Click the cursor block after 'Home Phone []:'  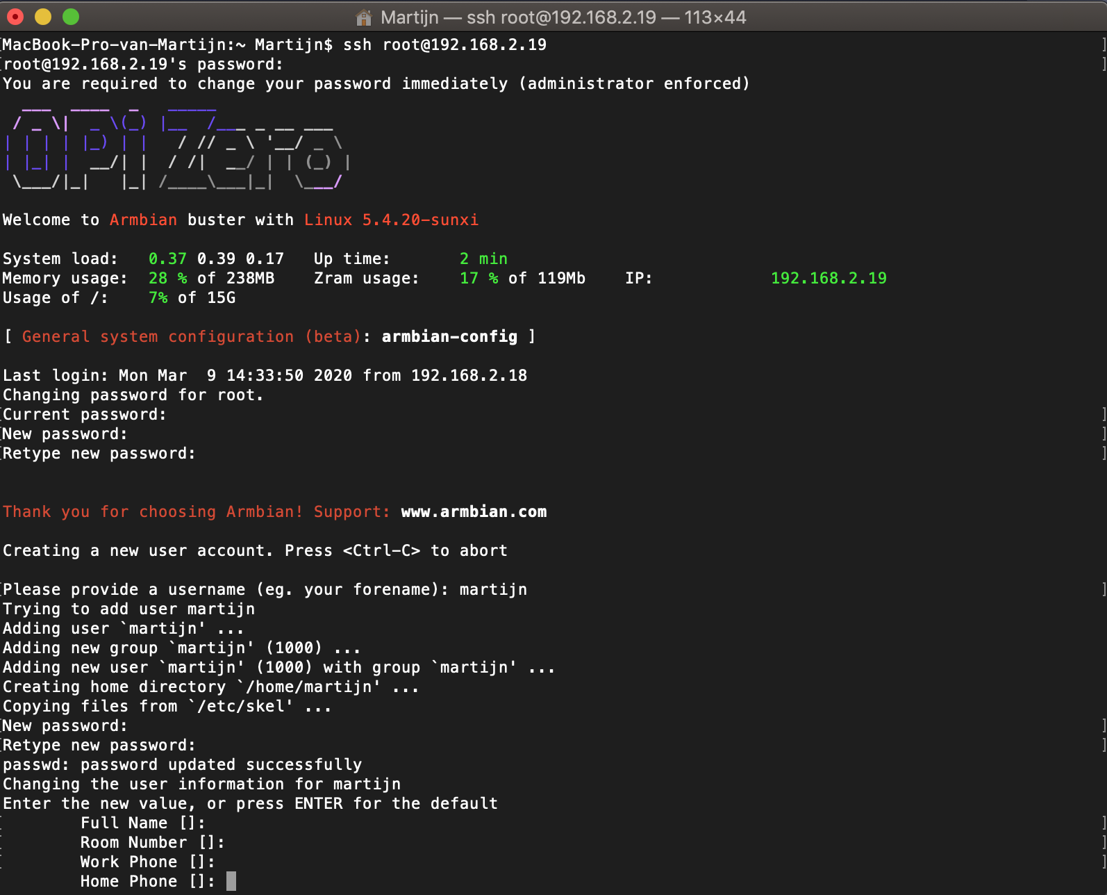231,881
